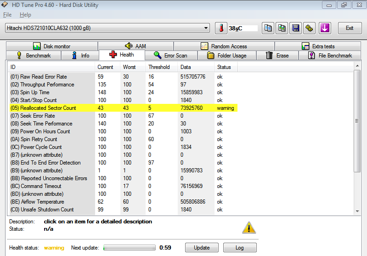Select the Airflow Temperature row
The height and width of the screenshot is (256, 367).
click(124, 202)
